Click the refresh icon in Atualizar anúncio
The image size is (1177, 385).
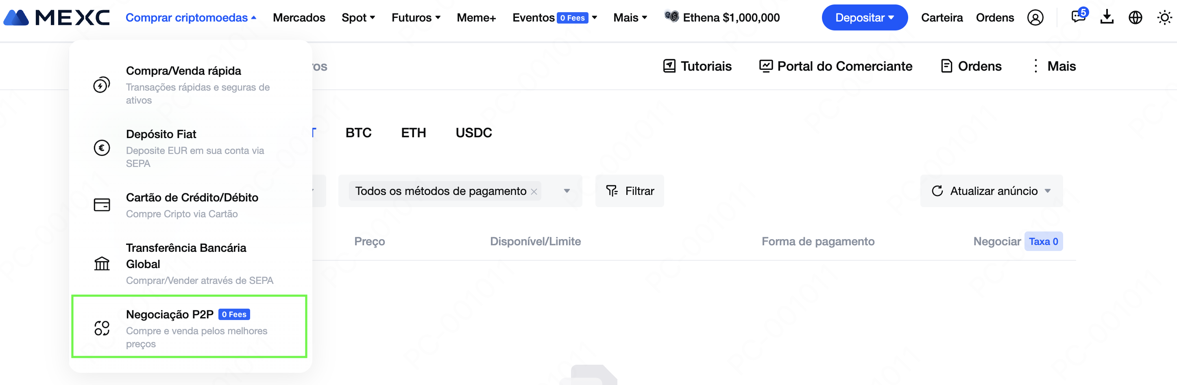click(x=937, y=191)
